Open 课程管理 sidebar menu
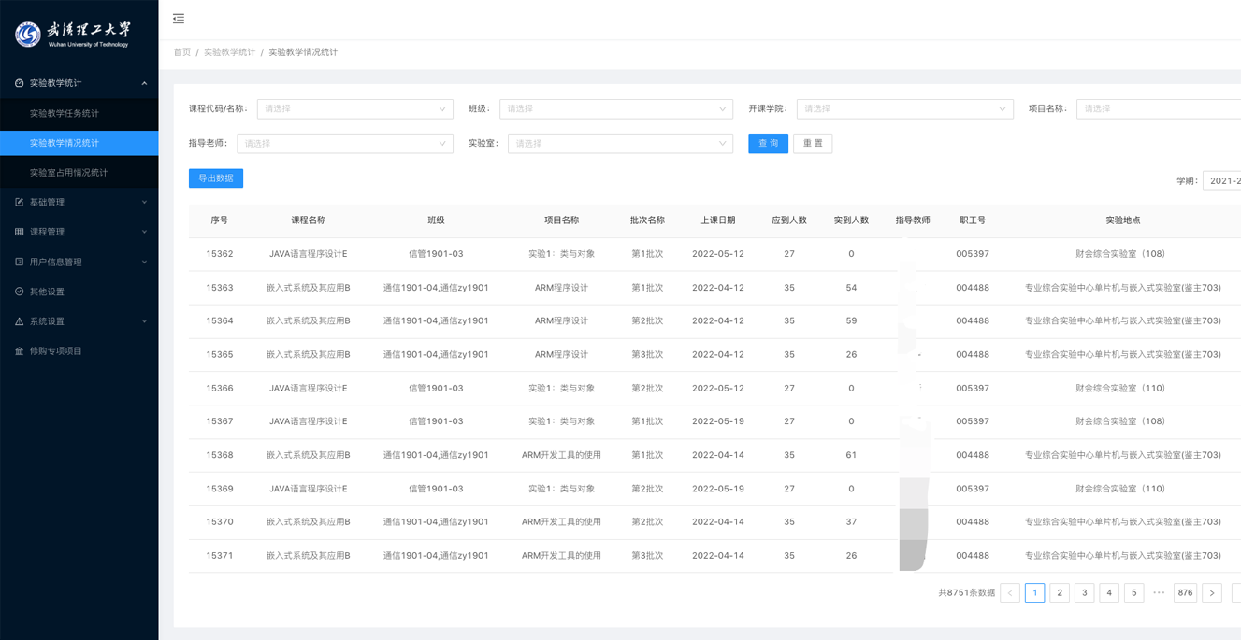Viewport: 1241px width, 640px height. 79,232
